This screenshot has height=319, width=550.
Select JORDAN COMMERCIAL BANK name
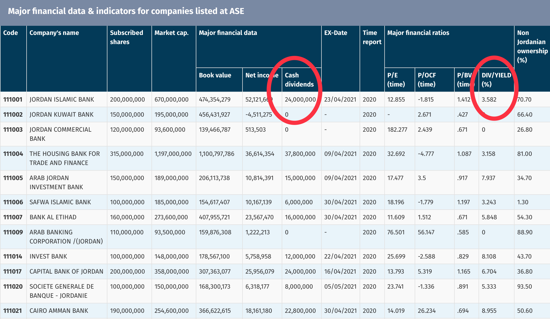[60, 134]
